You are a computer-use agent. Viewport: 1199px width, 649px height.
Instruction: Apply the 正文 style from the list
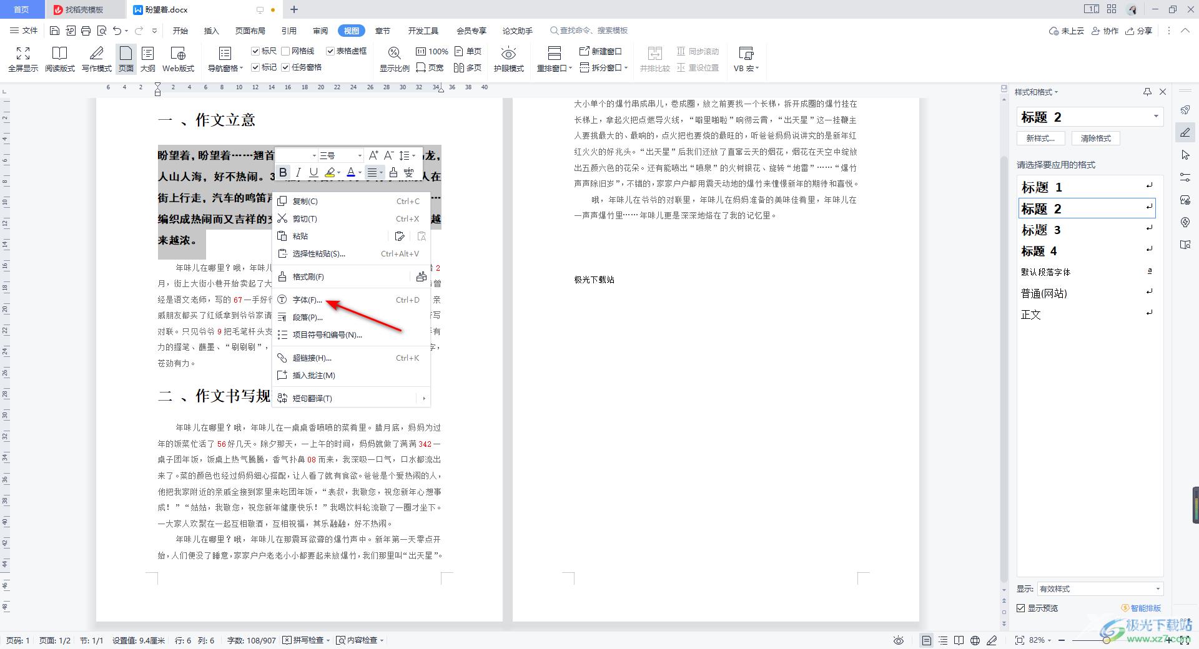[x=1087, y=315]
